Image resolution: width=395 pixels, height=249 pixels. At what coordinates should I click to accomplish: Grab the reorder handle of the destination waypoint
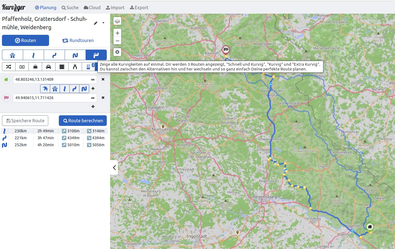[x=93, y=98]
